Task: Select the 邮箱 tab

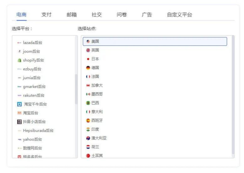Action: (72, 15)
